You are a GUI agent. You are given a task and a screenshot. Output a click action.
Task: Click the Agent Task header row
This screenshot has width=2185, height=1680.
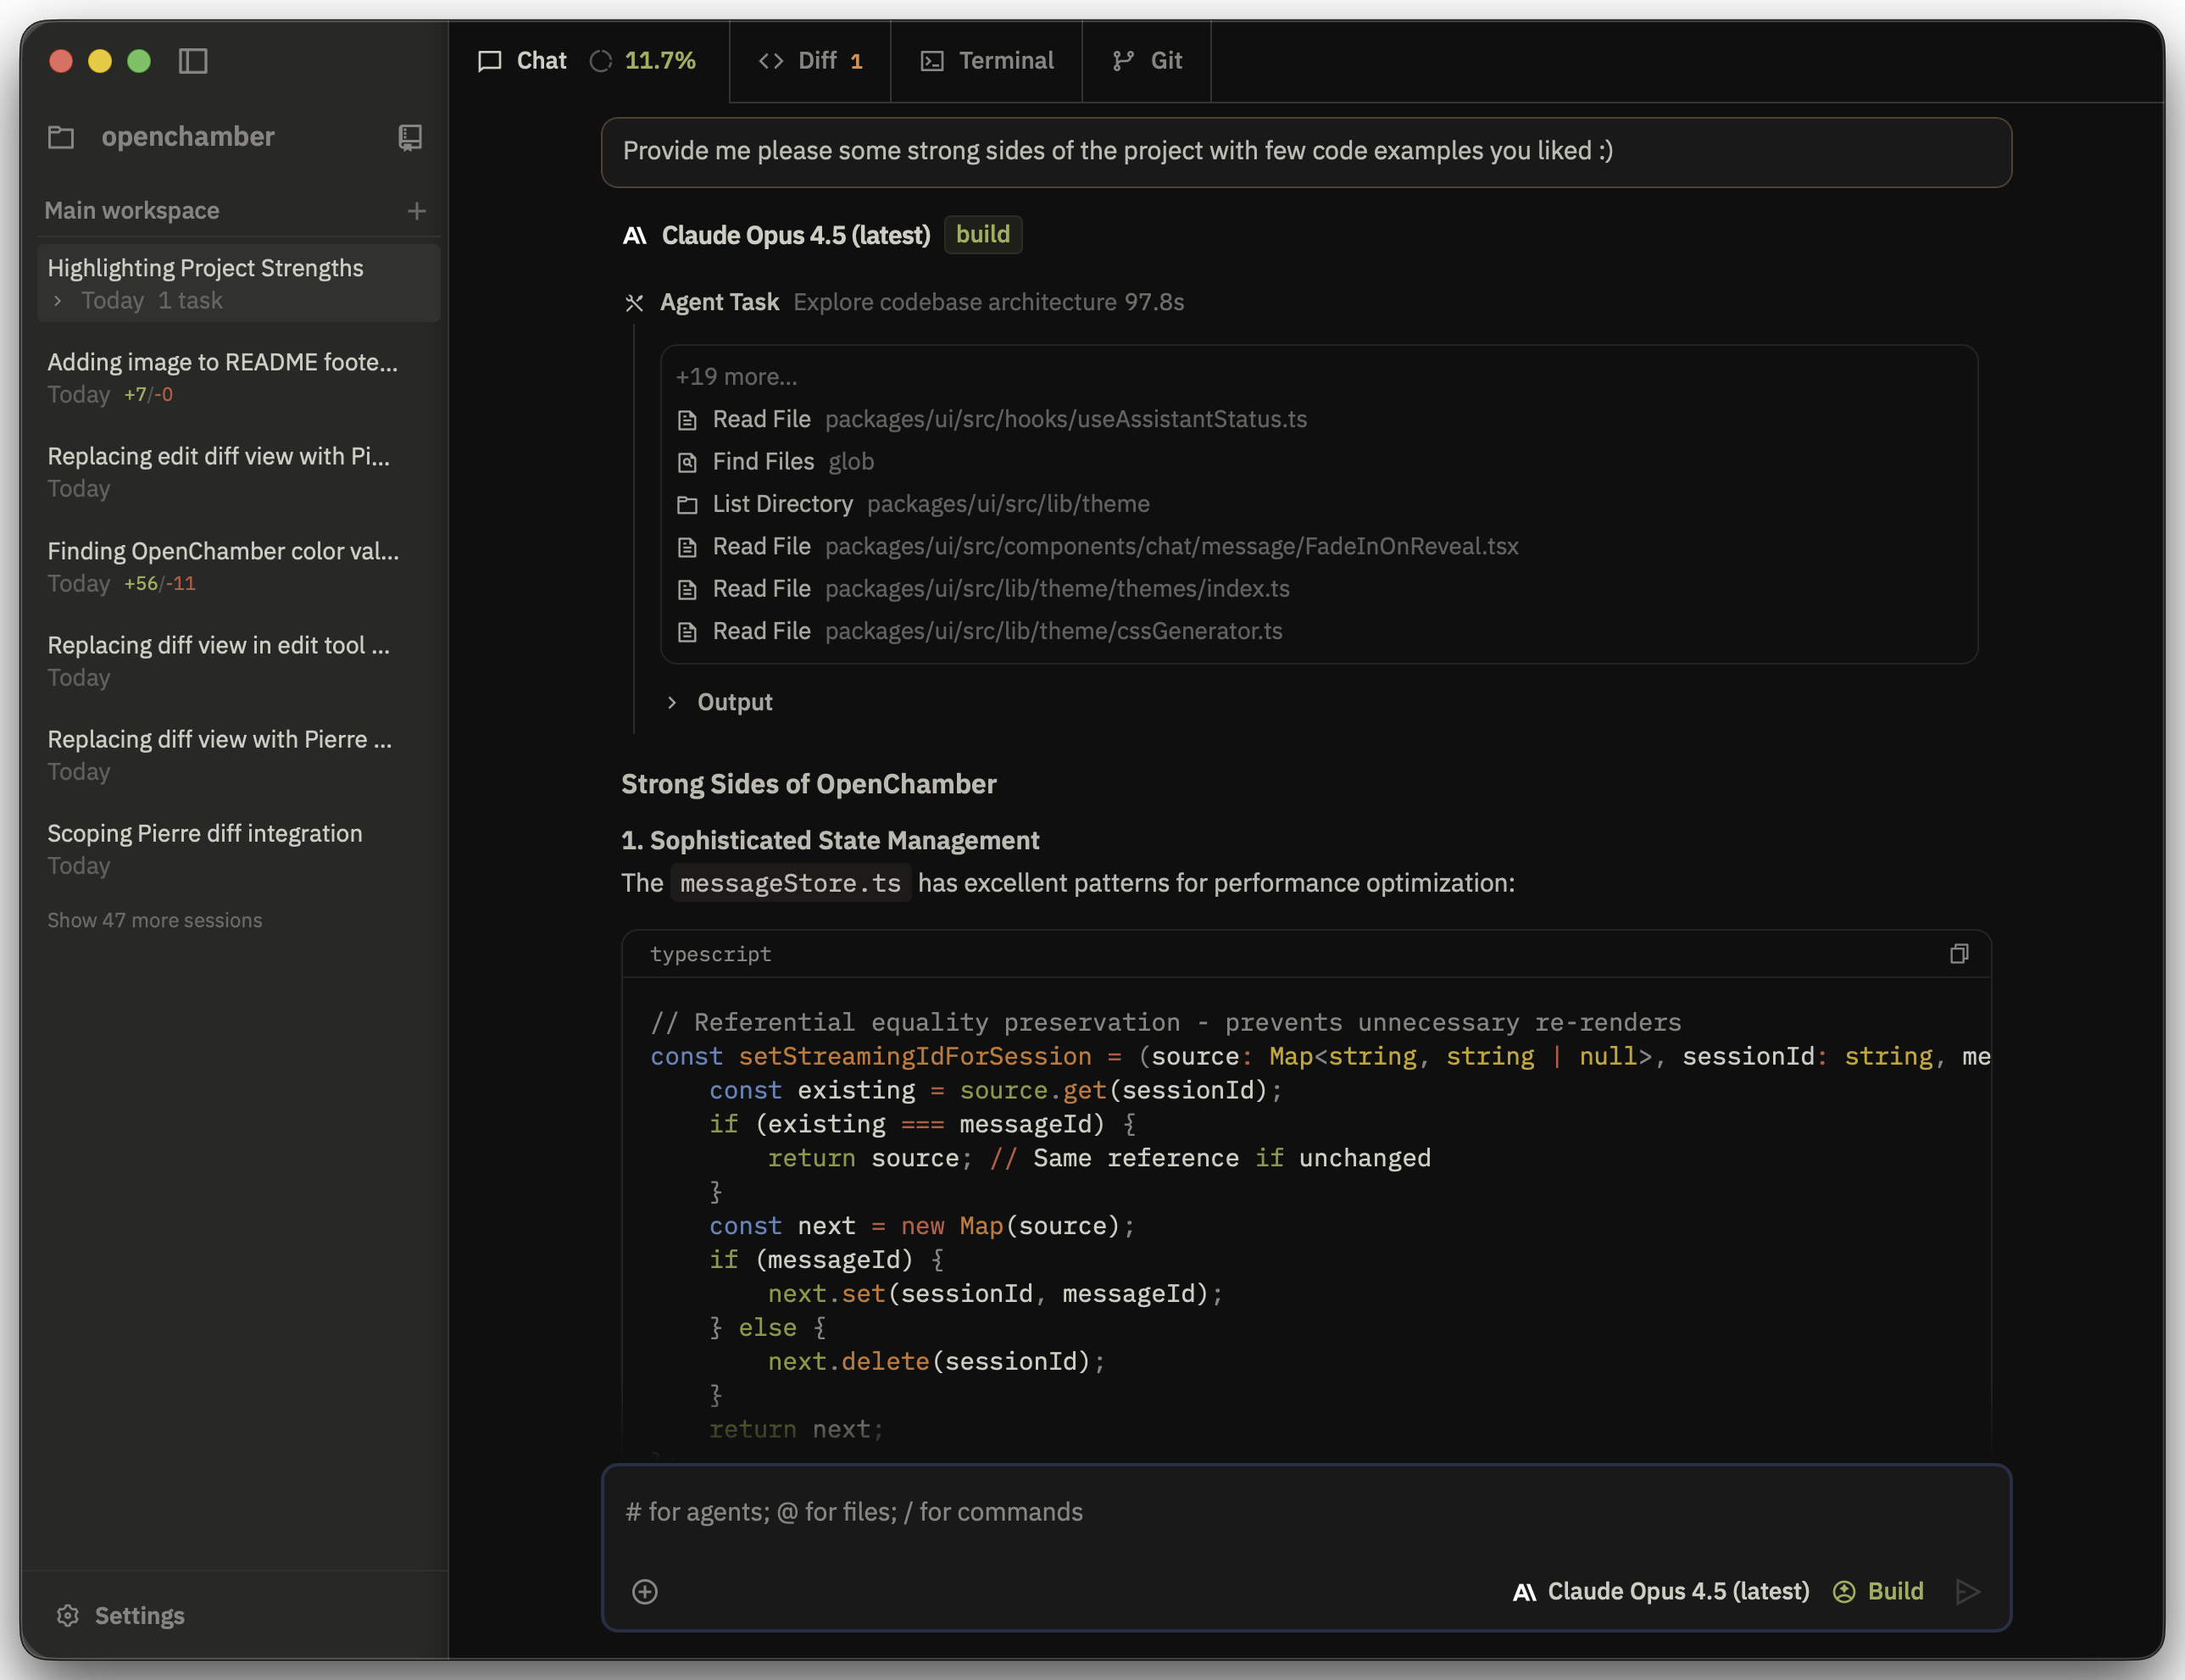coord(903,302)
